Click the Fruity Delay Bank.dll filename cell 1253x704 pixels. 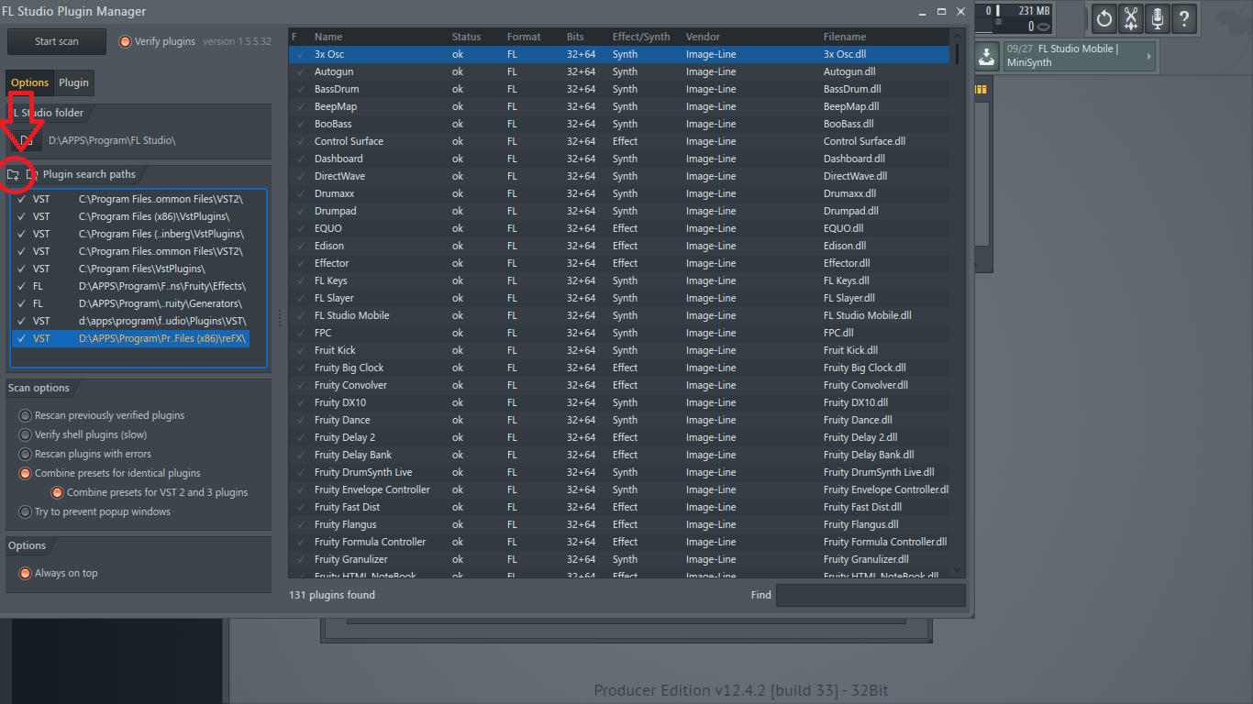pos(869,455)
